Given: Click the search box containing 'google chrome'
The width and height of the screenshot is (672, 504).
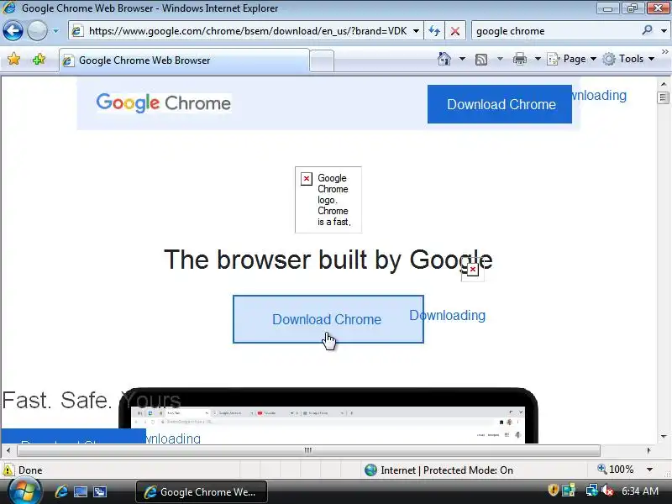Looking at the screenshot, I should (555, 31).
